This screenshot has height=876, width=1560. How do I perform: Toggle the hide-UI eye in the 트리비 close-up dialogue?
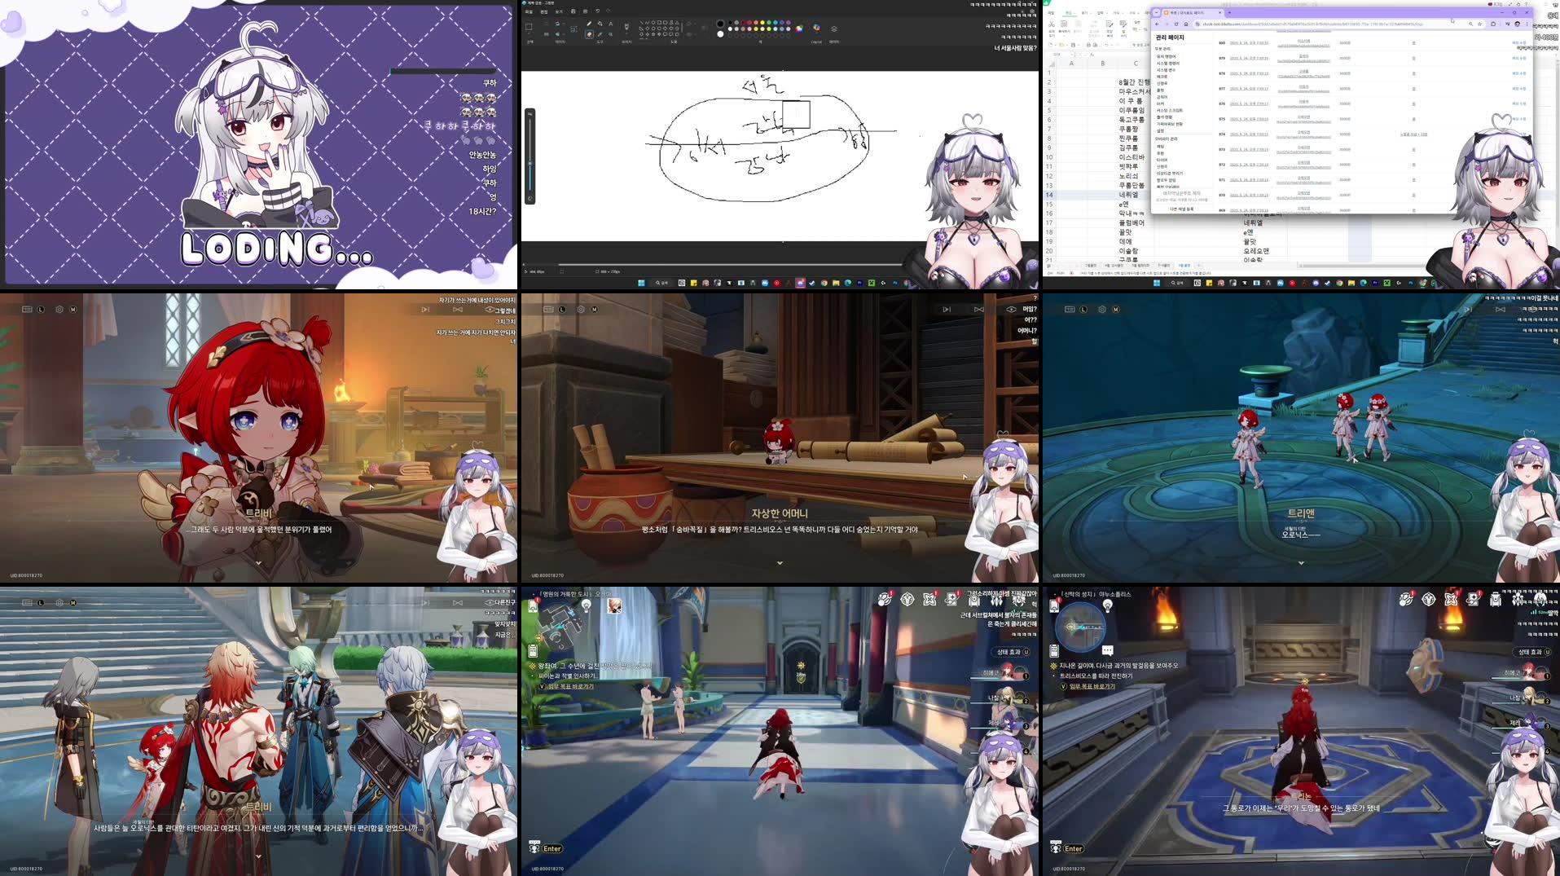point(490,309)
